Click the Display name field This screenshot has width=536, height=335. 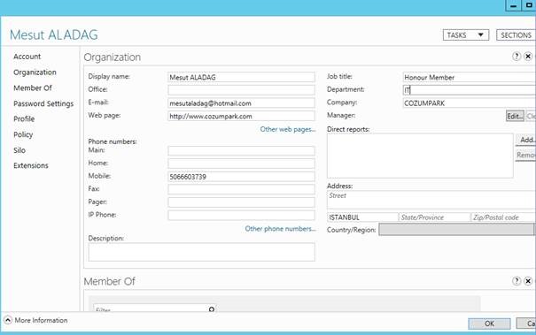(x=241, y=77)
